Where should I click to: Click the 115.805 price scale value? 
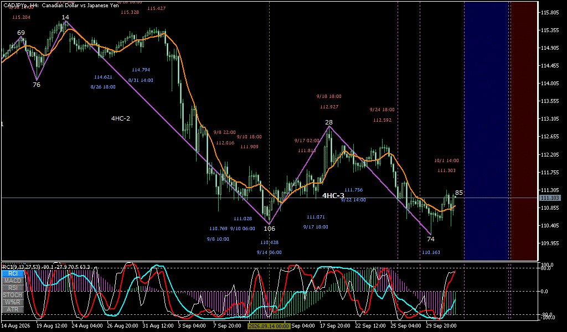click(x=549, y=13)
